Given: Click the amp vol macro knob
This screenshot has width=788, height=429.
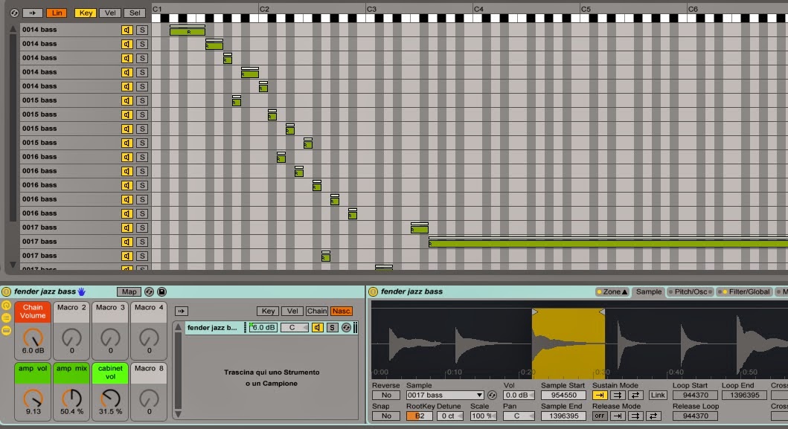Looking at the screenshot, I should pos(33,399).
